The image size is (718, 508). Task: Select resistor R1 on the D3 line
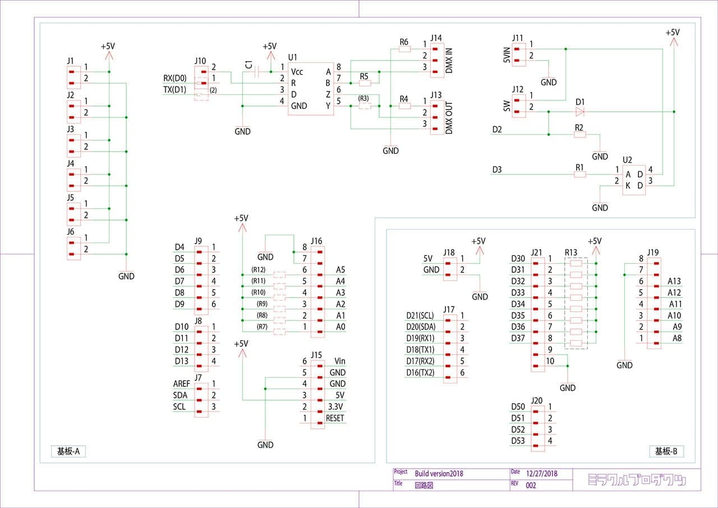pyautogui.click(x=579, y=175)
